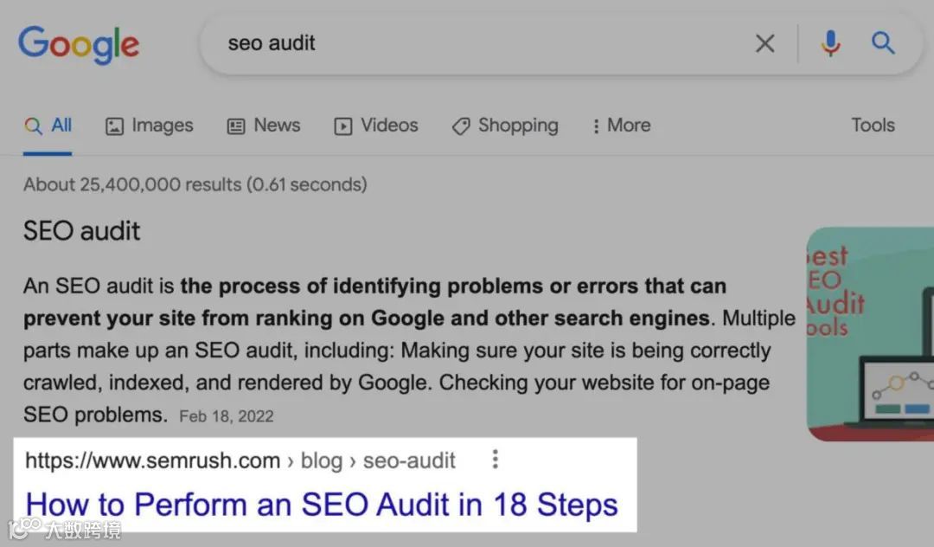Click the Google logo
The height and width of the screenshot is (547, 934).
coord(79,44)
